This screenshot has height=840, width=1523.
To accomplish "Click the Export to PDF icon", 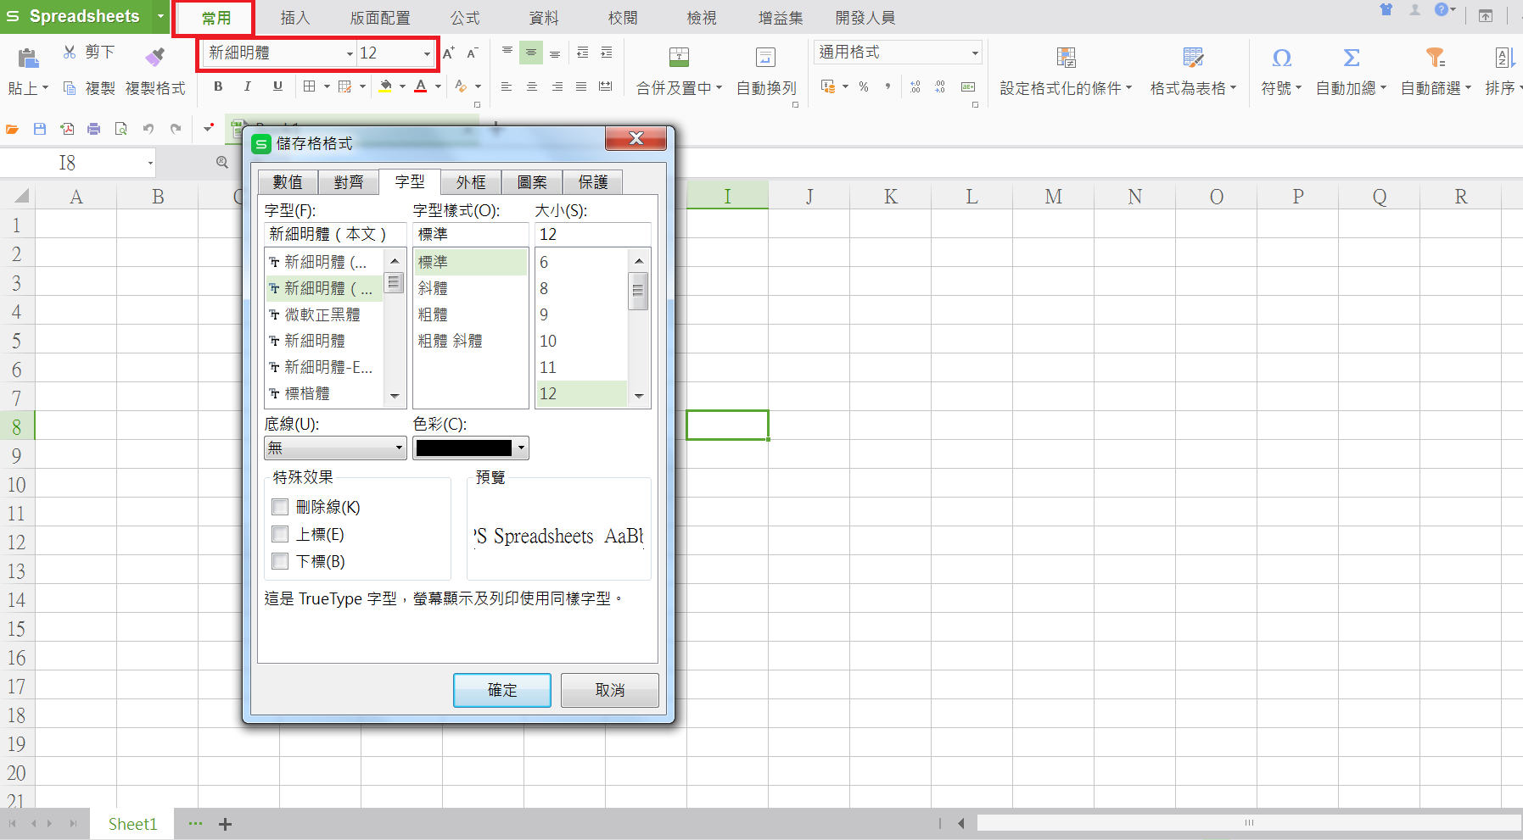I will tap(67, 129).
